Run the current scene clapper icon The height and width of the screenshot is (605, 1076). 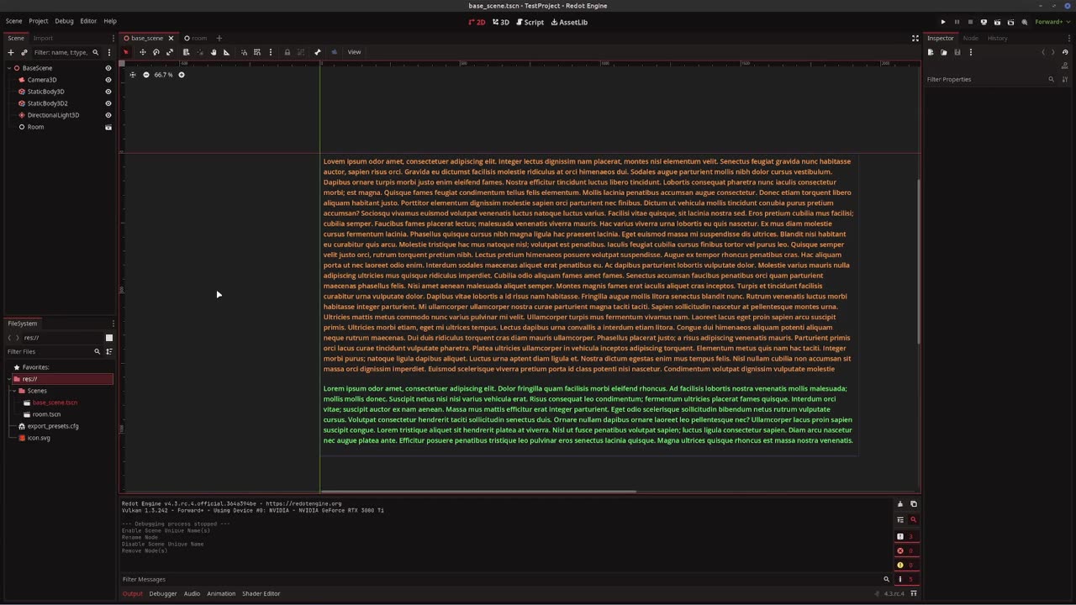pyautogui.click(x=997, y=22)
